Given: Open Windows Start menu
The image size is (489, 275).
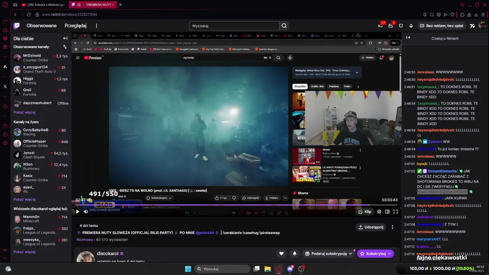Looking at the screenshot, I should [x=188, y=269].
